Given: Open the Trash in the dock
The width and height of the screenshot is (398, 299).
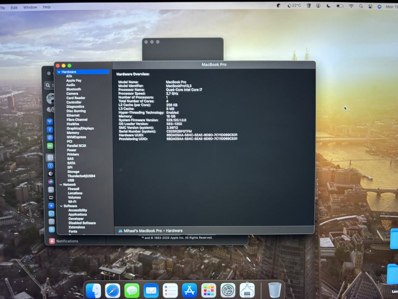Looking at the screenshot, I should (275, 289).
